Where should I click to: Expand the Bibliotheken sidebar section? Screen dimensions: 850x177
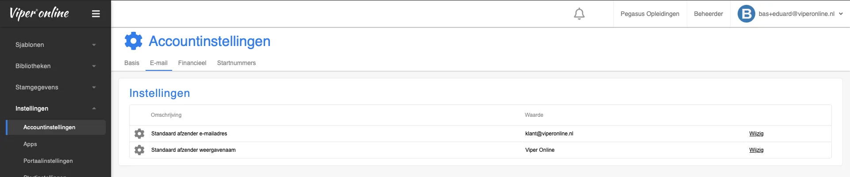[x=55, y=66]
